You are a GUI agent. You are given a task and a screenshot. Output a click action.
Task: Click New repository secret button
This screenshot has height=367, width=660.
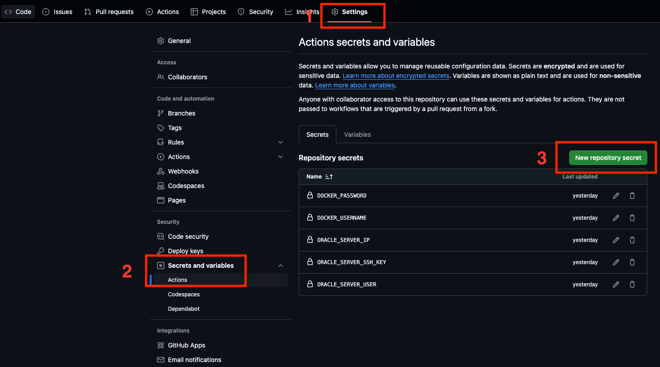point(608,158)
